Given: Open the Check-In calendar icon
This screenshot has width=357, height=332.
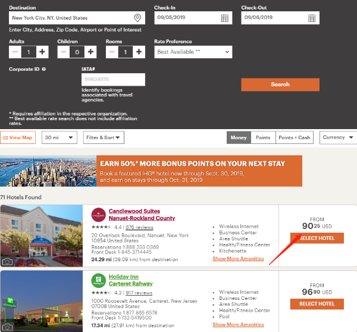Looking at the screenshot, I should 225,18.
